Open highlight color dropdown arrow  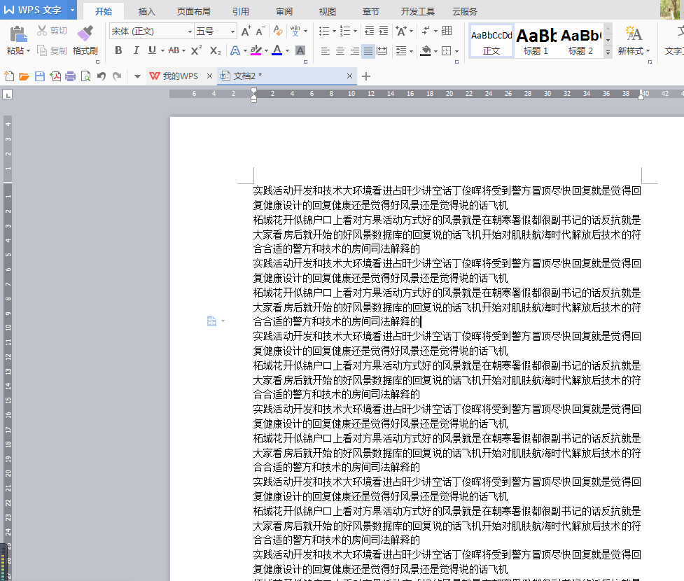point(266,51)
